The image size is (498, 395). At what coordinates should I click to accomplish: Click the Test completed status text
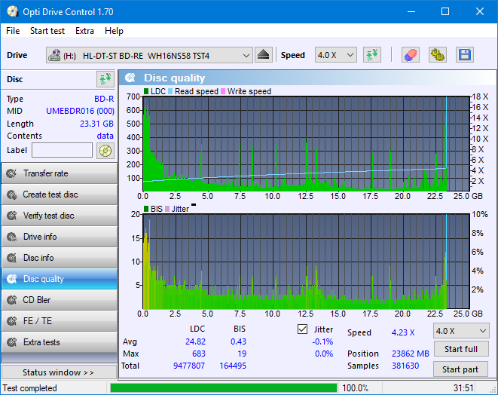click(30, 388)
